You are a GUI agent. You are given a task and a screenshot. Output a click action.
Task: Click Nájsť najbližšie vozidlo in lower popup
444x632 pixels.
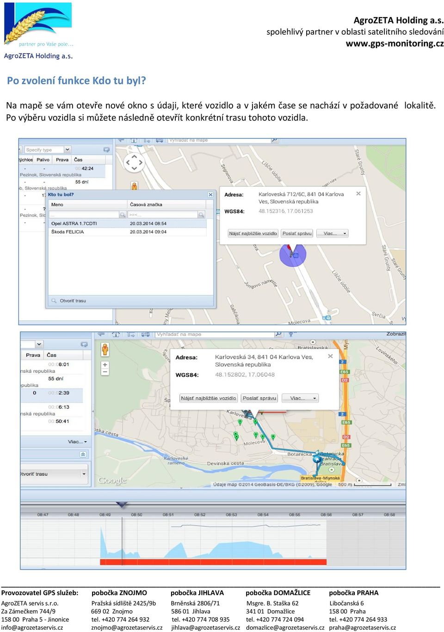tap(209, 398)
